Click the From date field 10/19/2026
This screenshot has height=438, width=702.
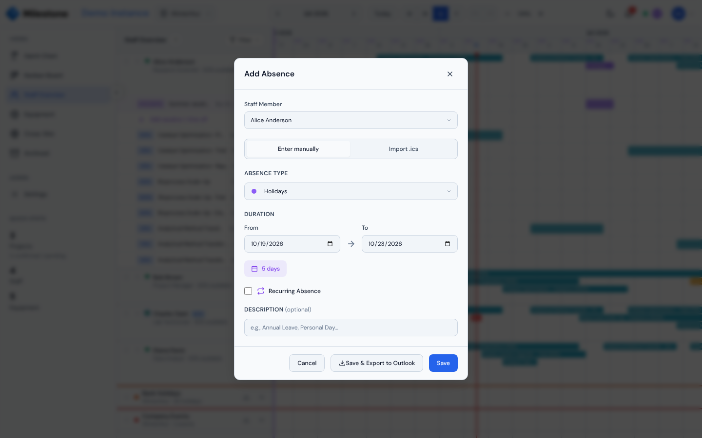(x=292, y=244)
